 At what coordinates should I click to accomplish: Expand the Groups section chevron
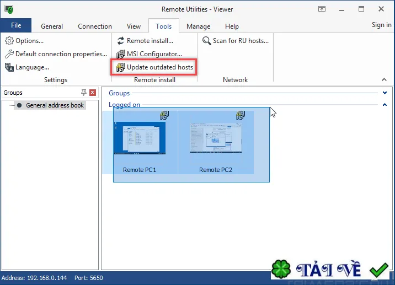[385, 93]
